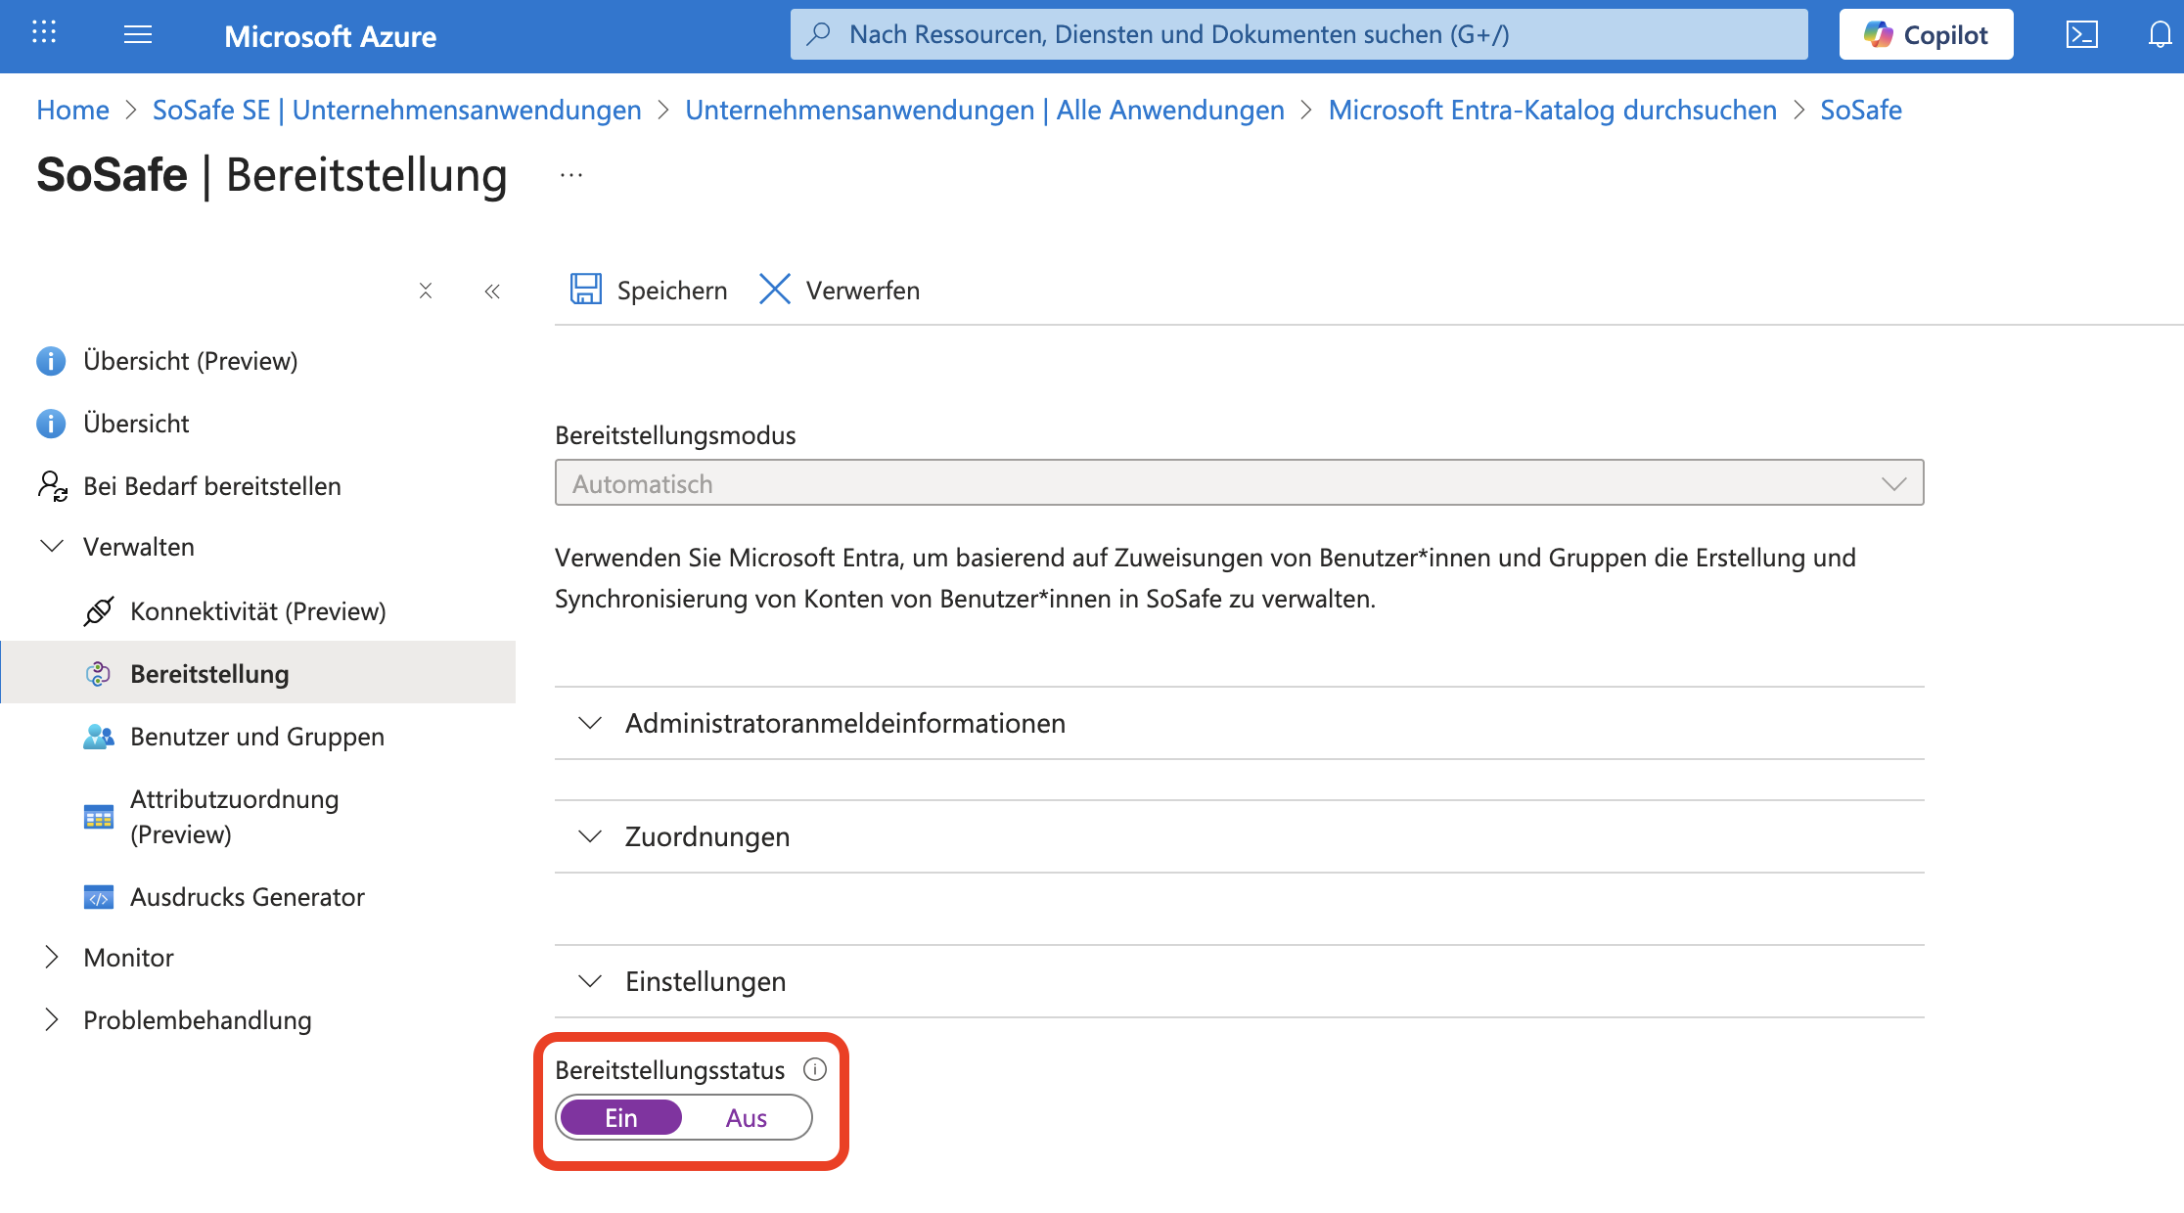The image size is (2184, 1213).
Task: Open the Bereitstellungsmodus dropdown
Action: [1239, 483]
